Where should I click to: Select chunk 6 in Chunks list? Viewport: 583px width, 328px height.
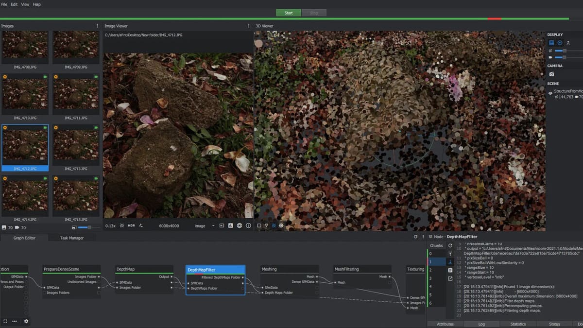click(x=436, y=303)
